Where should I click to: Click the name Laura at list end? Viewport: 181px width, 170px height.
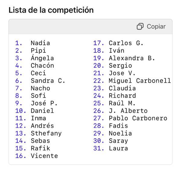[x=118, y=149]
